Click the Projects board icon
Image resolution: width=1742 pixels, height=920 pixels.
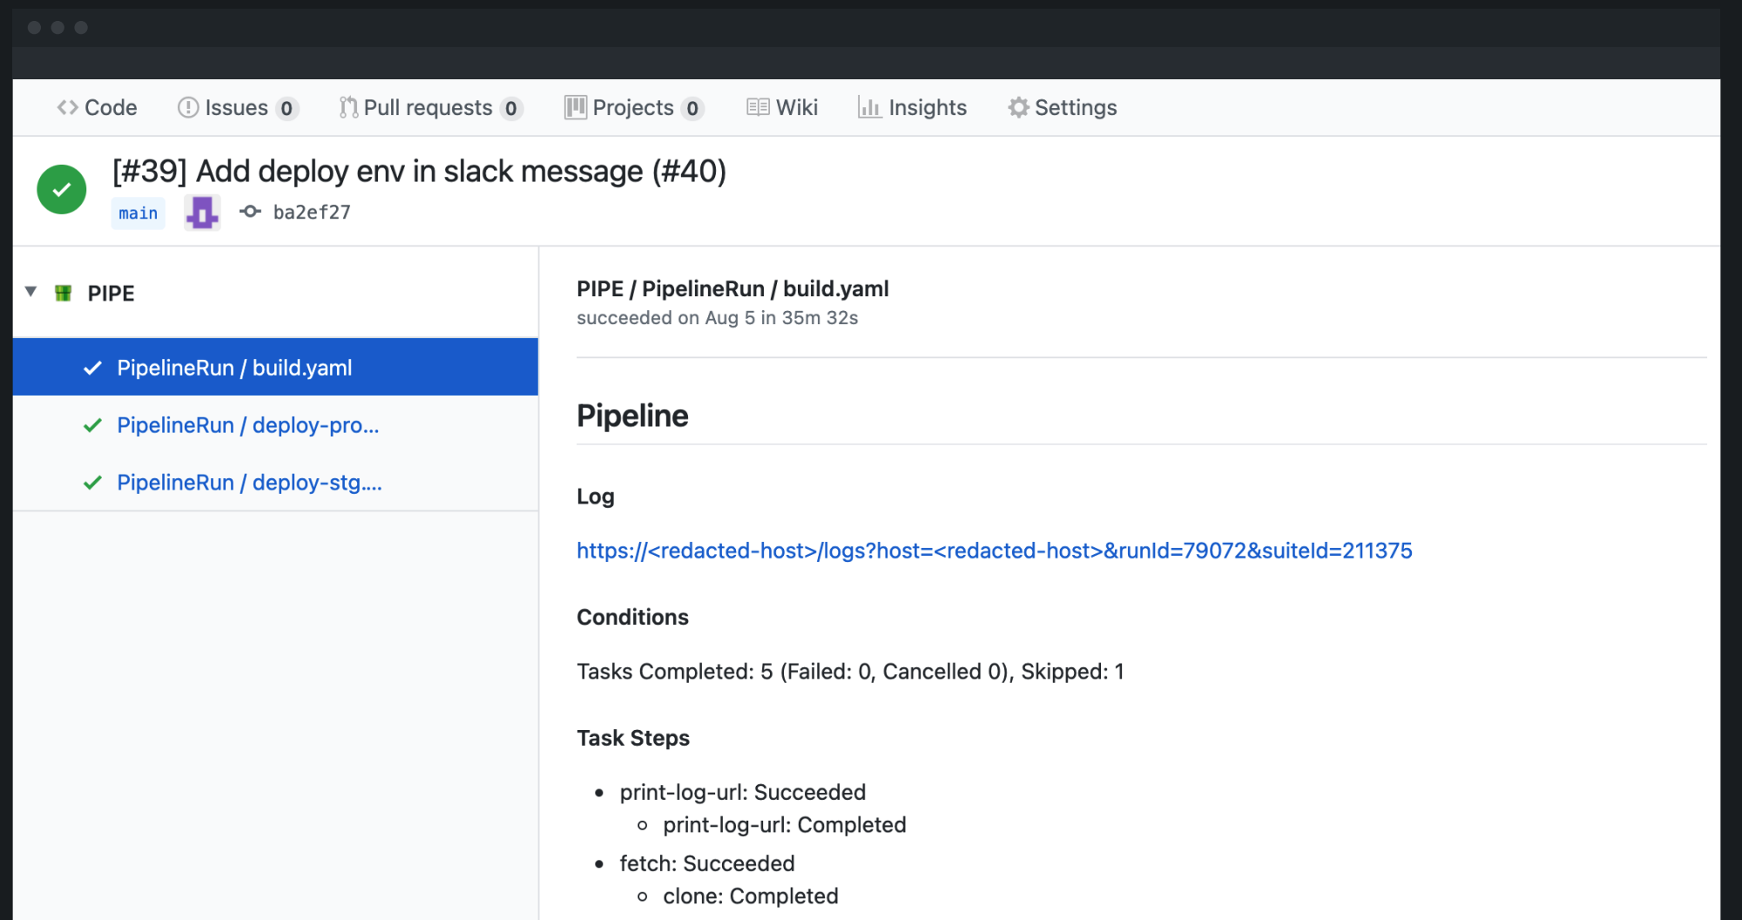(575, 107)
